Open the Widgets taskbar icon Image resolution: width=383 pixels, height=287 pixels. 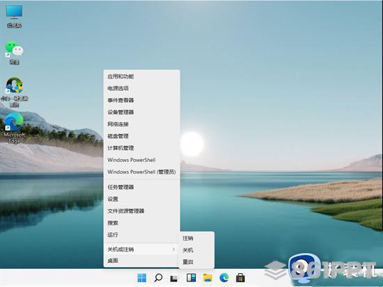tap(191, 277)
